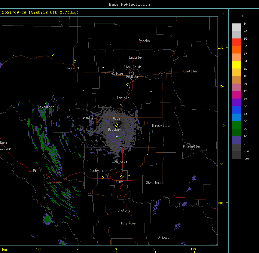
Task: Click the Calgary city label
Action: [x=120, y=181]
